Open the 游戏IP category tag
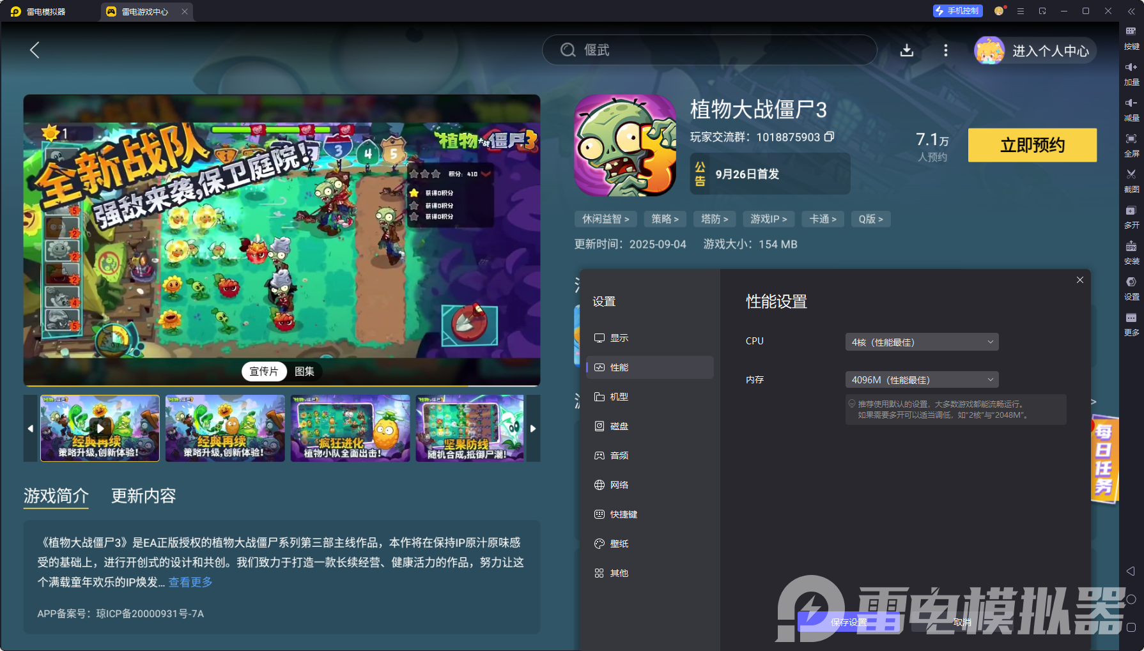The image size is (1144, 651). pyautogui.click(x=769, y=219)
